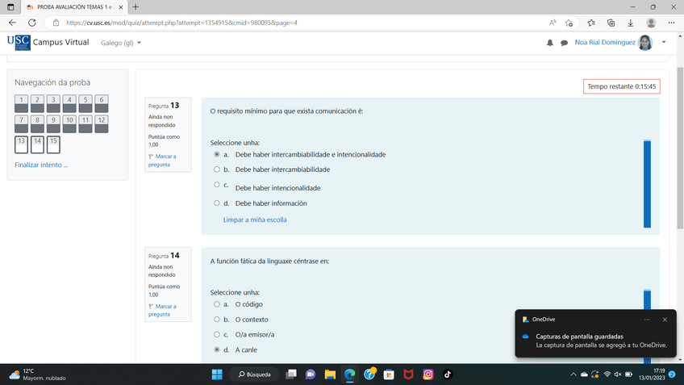Open TikTok from the taskbar
The image size is (684, 385).
click(448, 375)
